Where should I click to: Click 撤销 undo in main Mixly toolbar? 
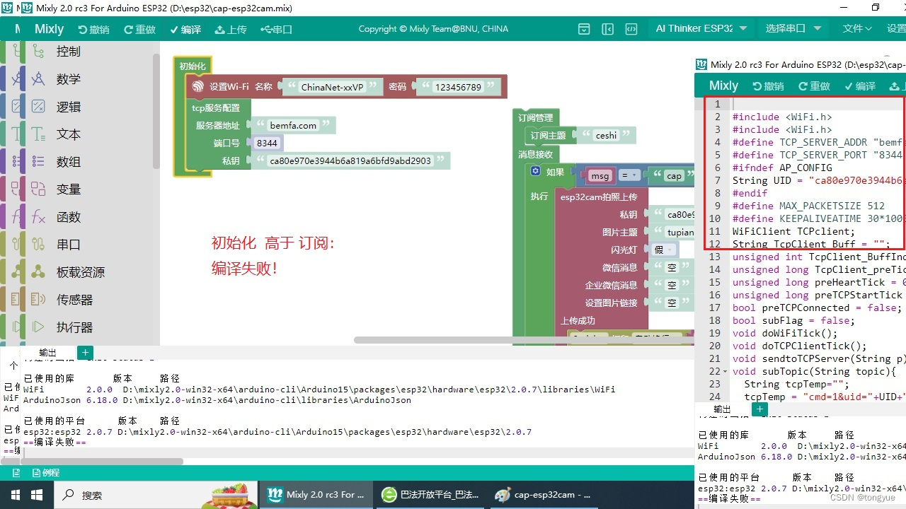click(93, 29)
